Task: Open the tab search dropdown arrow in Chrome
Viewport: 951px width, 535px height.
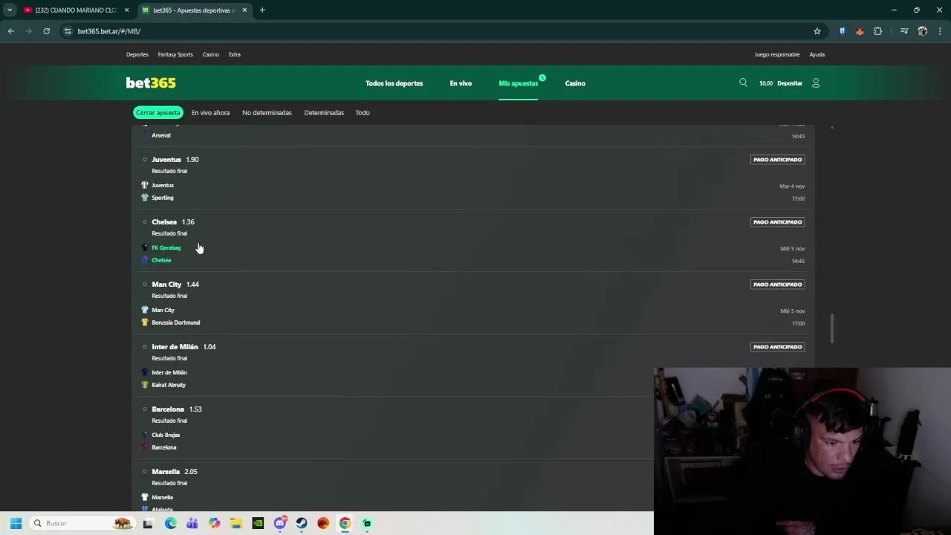Action: click(10, 10)
